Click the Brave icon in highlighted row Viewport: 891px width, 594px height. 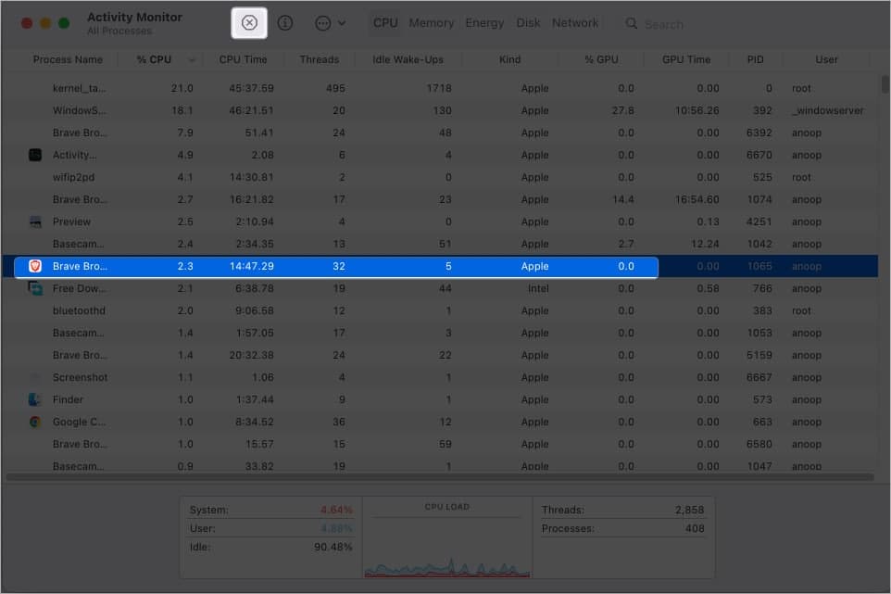tap(35, 266)
